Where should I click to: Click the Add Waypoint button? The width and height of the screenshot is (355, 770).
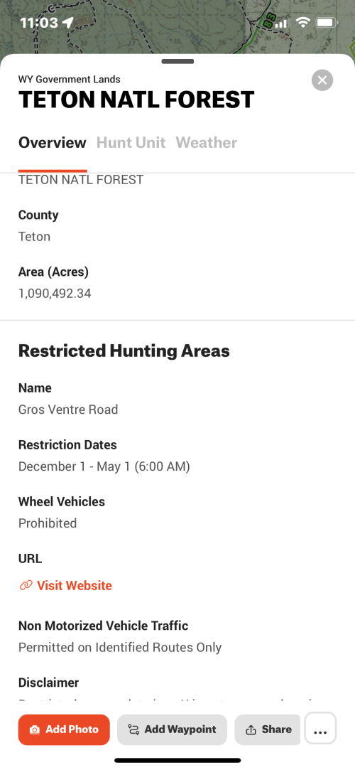(172, 729)
